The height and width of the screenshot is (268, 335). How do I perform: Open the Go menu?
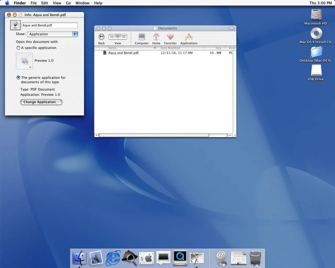coord(68,3)
